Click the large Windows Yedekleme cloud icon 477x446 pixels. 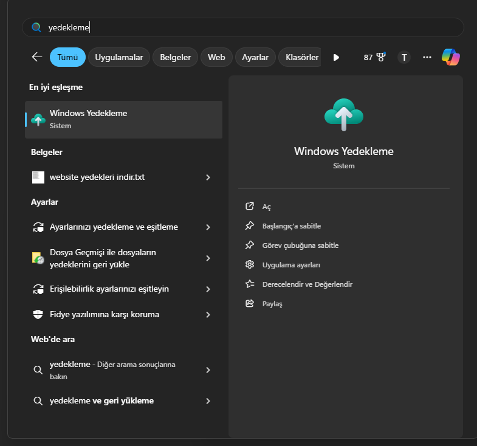click(343, 115)
